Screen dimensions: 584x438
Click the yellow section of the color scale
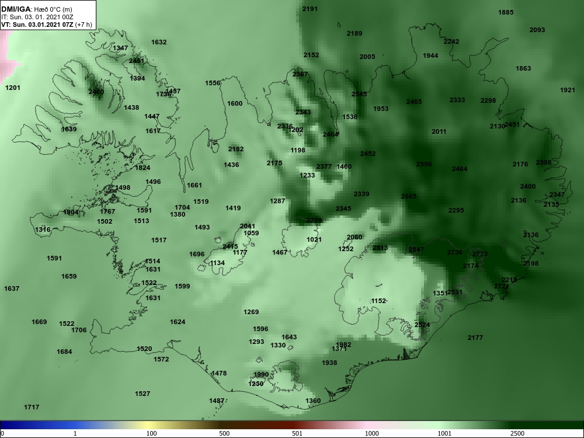click(x=149, y=425)
